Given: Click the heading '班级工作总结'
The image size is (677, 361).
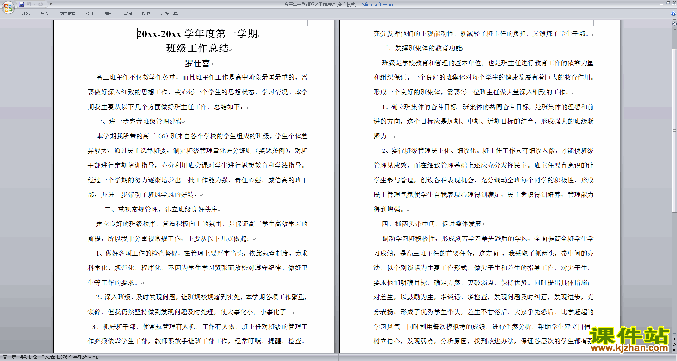Looking at the screenshot, I should click(x=197, y=48).
